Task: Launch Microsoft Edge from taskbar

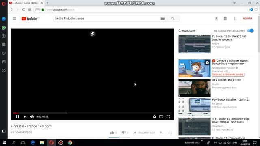Action: click(32, 142)
